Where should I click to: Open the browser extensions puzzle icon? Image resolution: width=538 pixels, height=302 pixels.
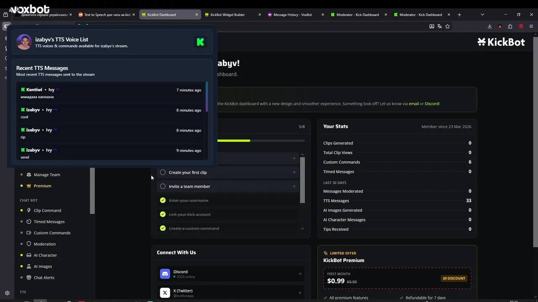[510, 26]
